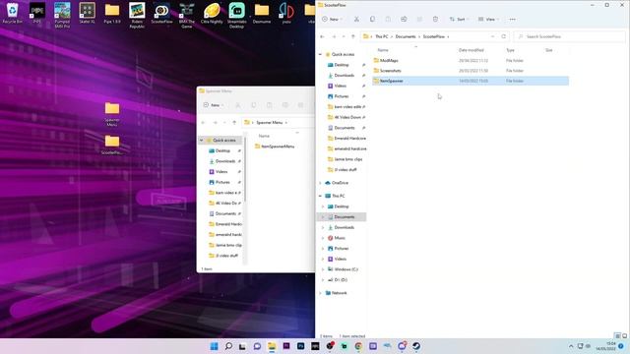Screen dimensions: 630x354
Task: Select the Skater XL desktop shortcut
Action: pyautogui.click(x=88, y=13)
